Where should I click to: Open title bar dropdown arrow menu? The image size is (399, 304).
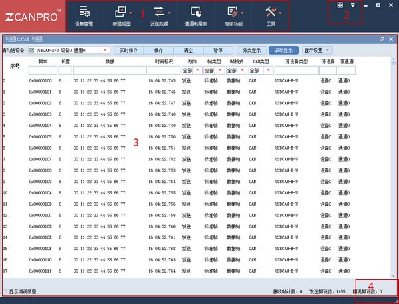coord(352,5)
